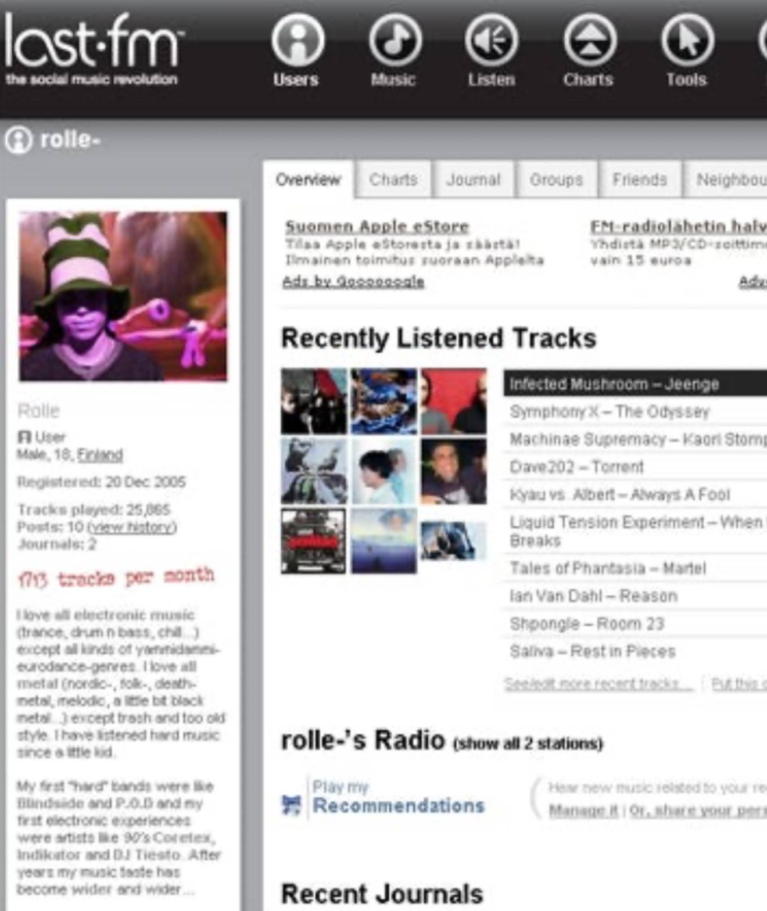Select Kyau vs. Albert – Always A Fool
This screenshot has height=911, width=767.
pos(635,494)
